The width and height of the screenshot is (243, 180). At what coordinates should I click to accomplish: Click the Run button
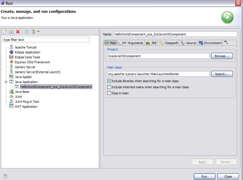[x=204, y=177]
